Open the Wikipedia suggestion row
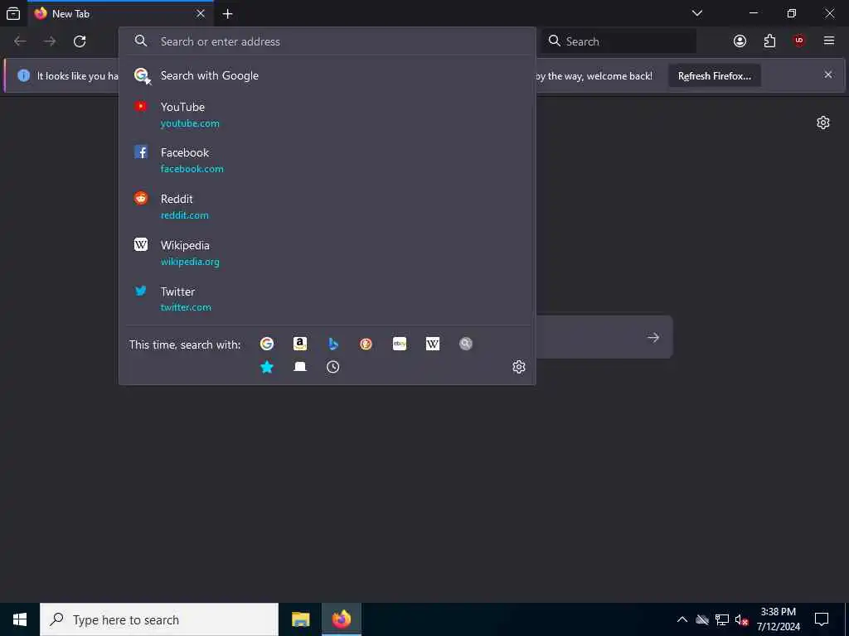 coord(327,253)
